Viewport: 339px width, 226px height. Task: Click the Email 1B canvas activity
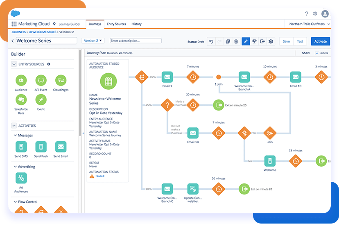pos(193,133)
